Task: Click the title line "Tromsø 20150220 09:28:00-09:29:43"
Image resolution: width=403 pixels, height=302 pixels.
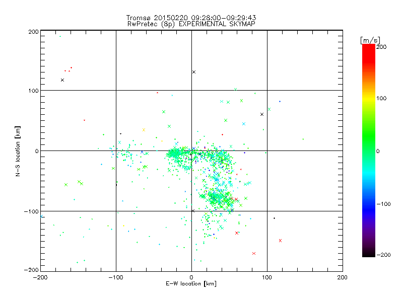Action: (191, 18)
